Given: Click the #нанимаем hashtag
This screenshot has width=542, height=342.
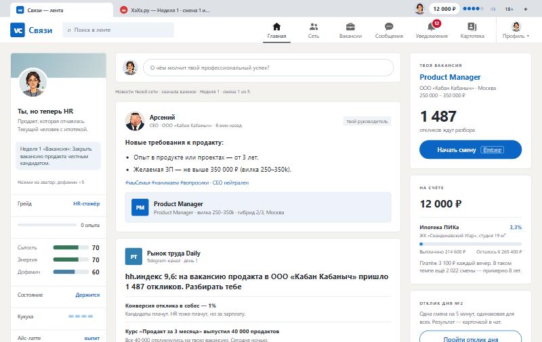Looking at the screenshot, I should click(x=165, y=182).
